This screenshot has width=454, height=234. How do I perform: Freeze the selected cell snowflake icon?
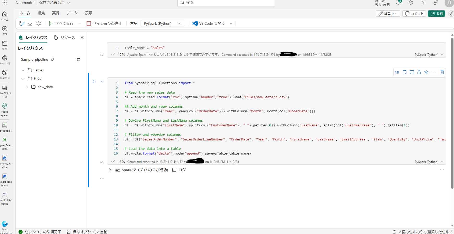coord(426,72)
